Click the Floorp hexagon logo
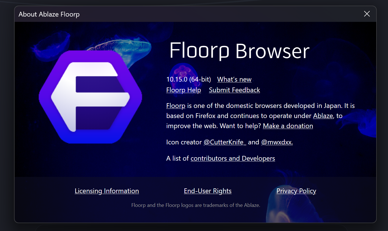 point(90,97)
